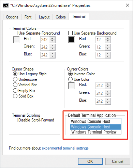Click the Default Terminal Application combo box
This screenshot has width=133, height=168.
95,121
